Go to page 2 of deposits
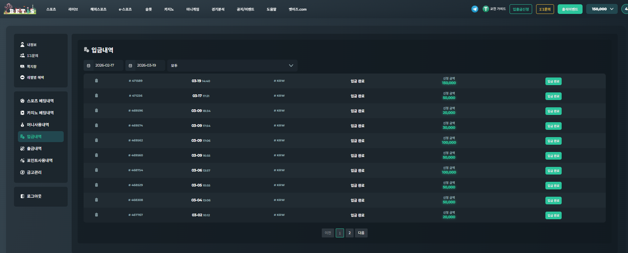The image size is (628, 253). pyautogui.click(x=349, y=233)
